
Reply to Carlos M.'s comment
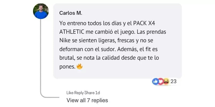click(79, 93)
